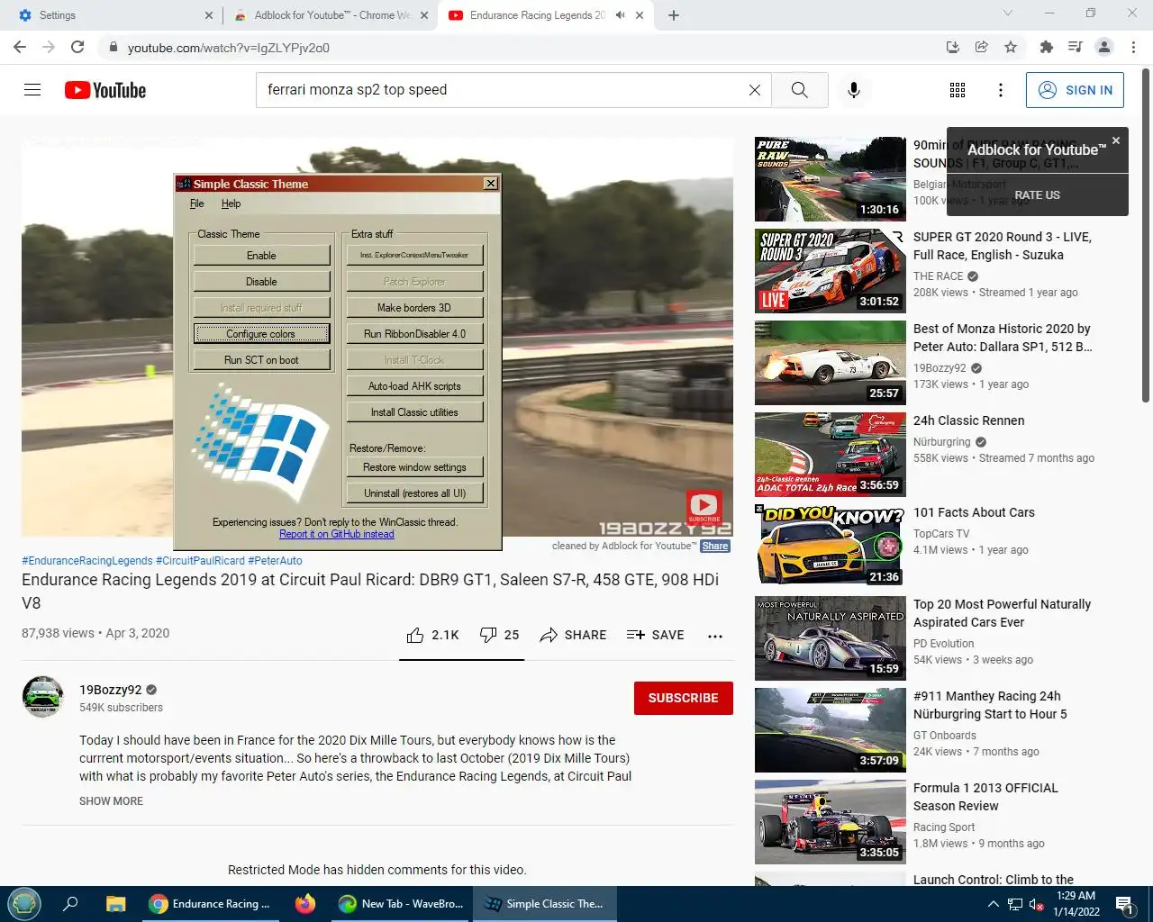Bookmark this page with the star icon

(x=1011, y=47)
